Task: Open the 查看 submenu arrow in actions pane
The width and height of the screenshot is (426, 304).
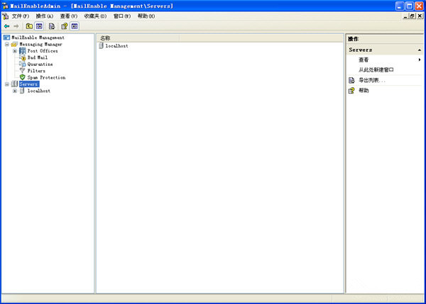Action: 420,60
